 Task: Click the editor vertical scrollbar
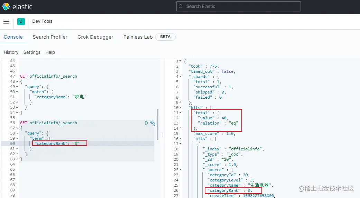[158, 125]
